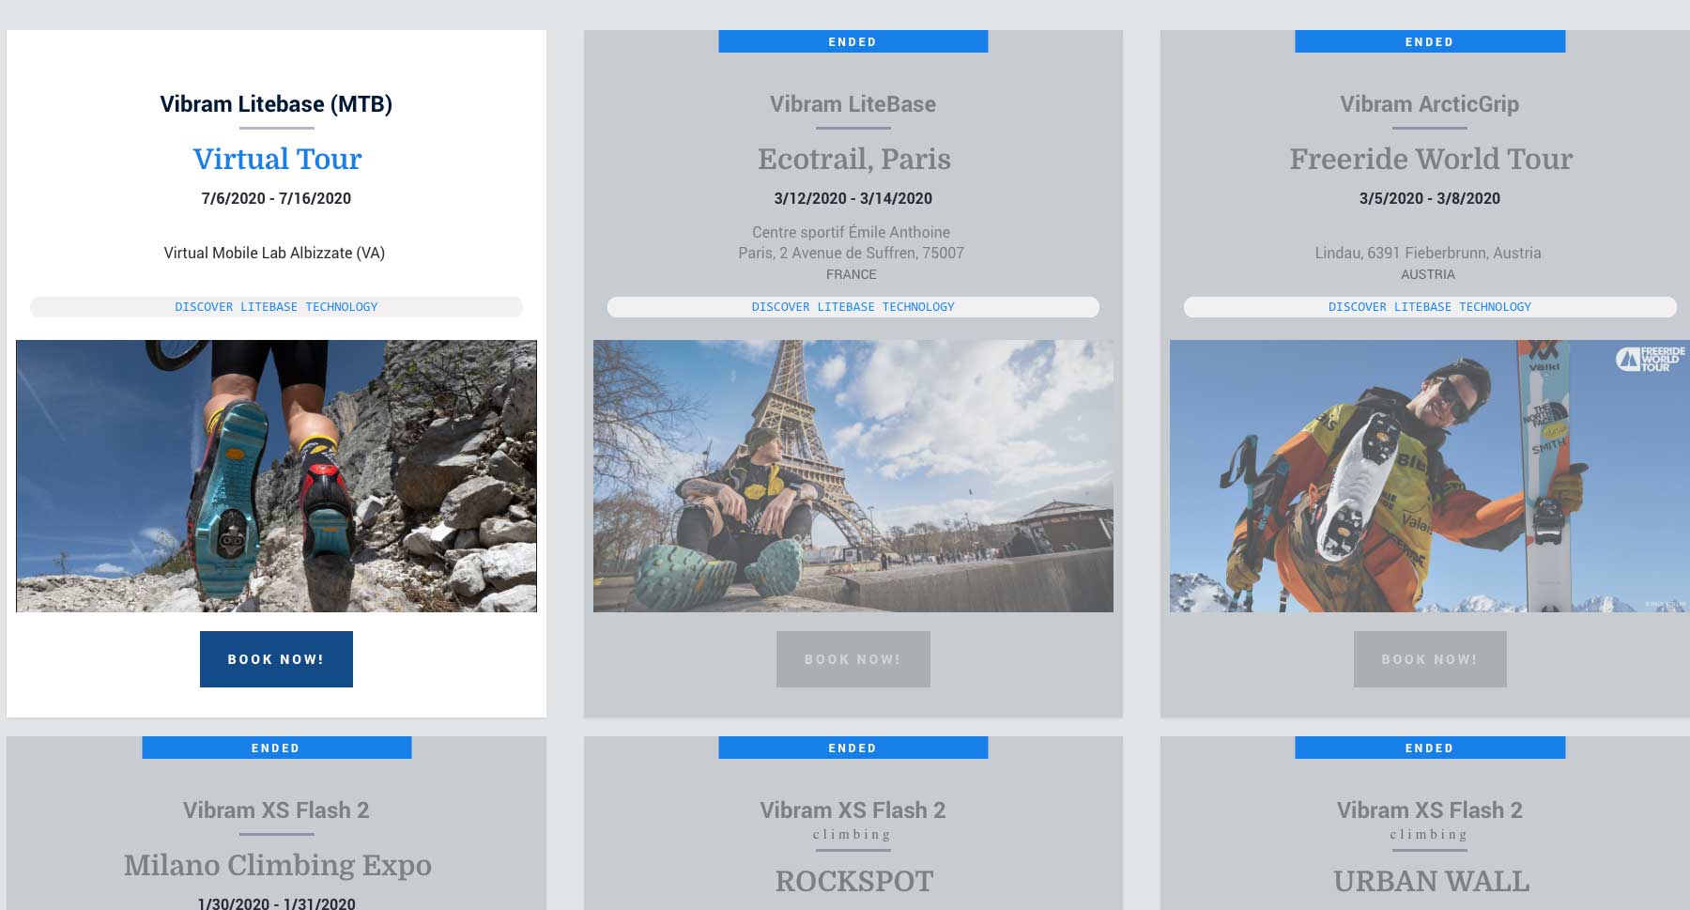This screenshot has width=1690, height=910.
Task: Open the ROCKSPOT event title
Action: 853,881
